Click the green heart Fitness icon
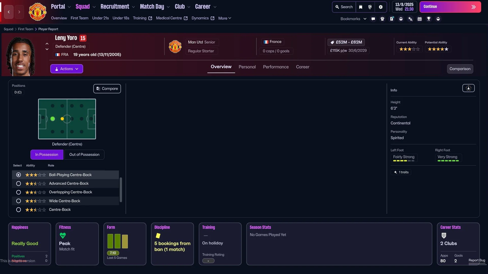488x274 pixels. (x=63, y=236)
